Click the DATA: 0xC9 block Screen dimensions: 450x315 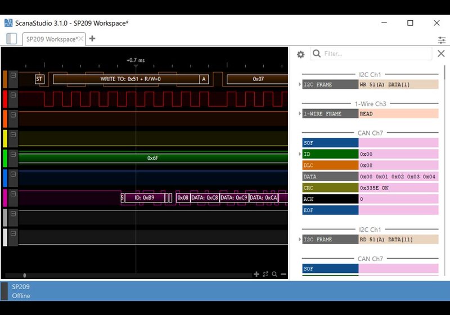tap(234, 197)
